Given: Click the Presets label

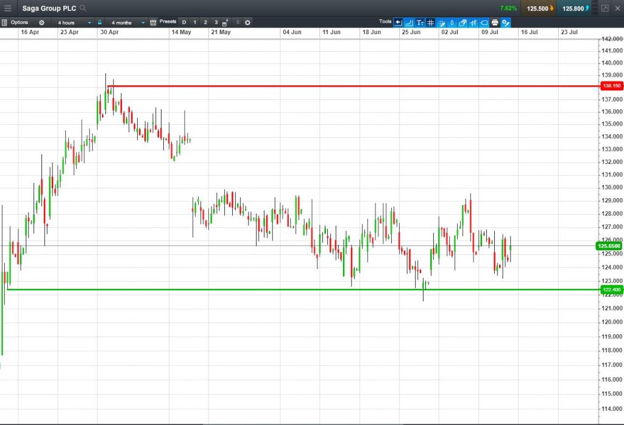Looking at the screenshot, I should (168, 21).
